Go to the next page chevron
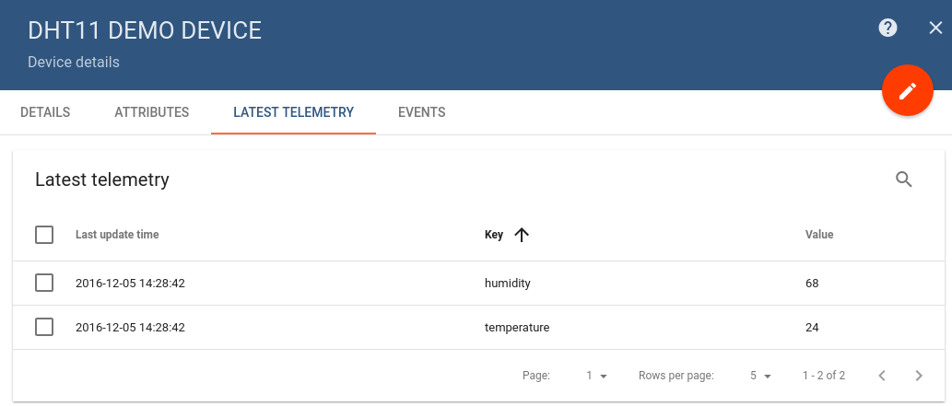This screenshot has width=952, height=406. point(919,376)
